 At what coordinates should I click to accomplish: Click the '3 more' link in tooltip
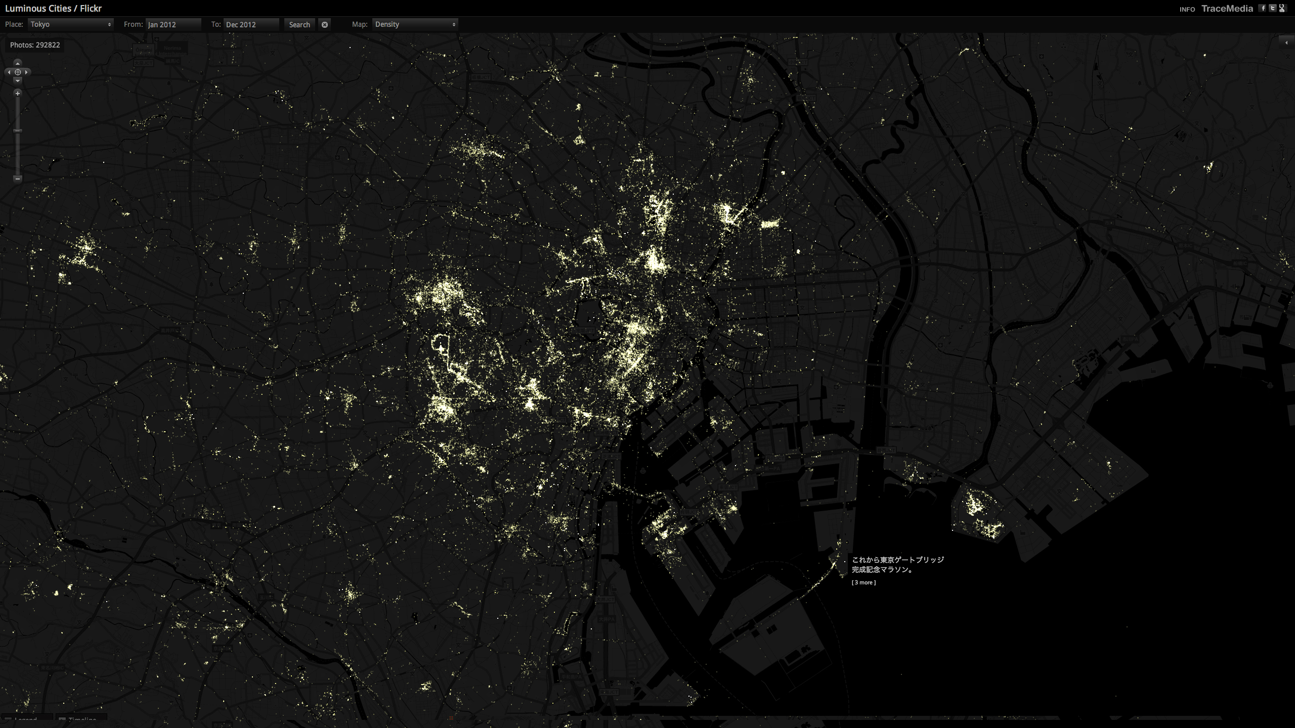point(864,582)
